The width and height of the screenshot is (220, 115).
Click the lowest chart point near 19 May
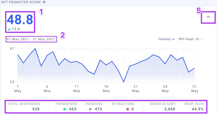click(x=124, y=82)
